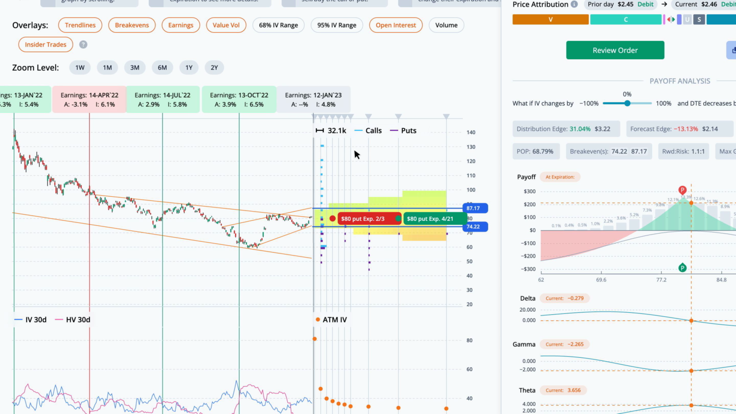Select the $80 put Exp. 4/21 leg label
Viewport: 736px width, 414px height.
pos(434,219)
